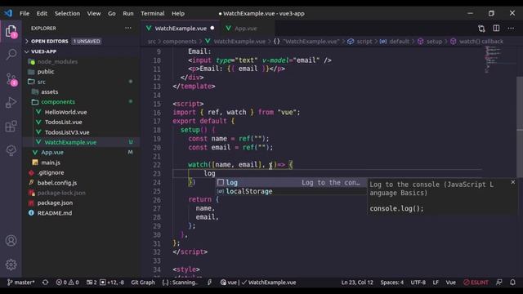Expand the Open Editors section
Viewport: 523px width, 294px height.
(x=82, y=41)
